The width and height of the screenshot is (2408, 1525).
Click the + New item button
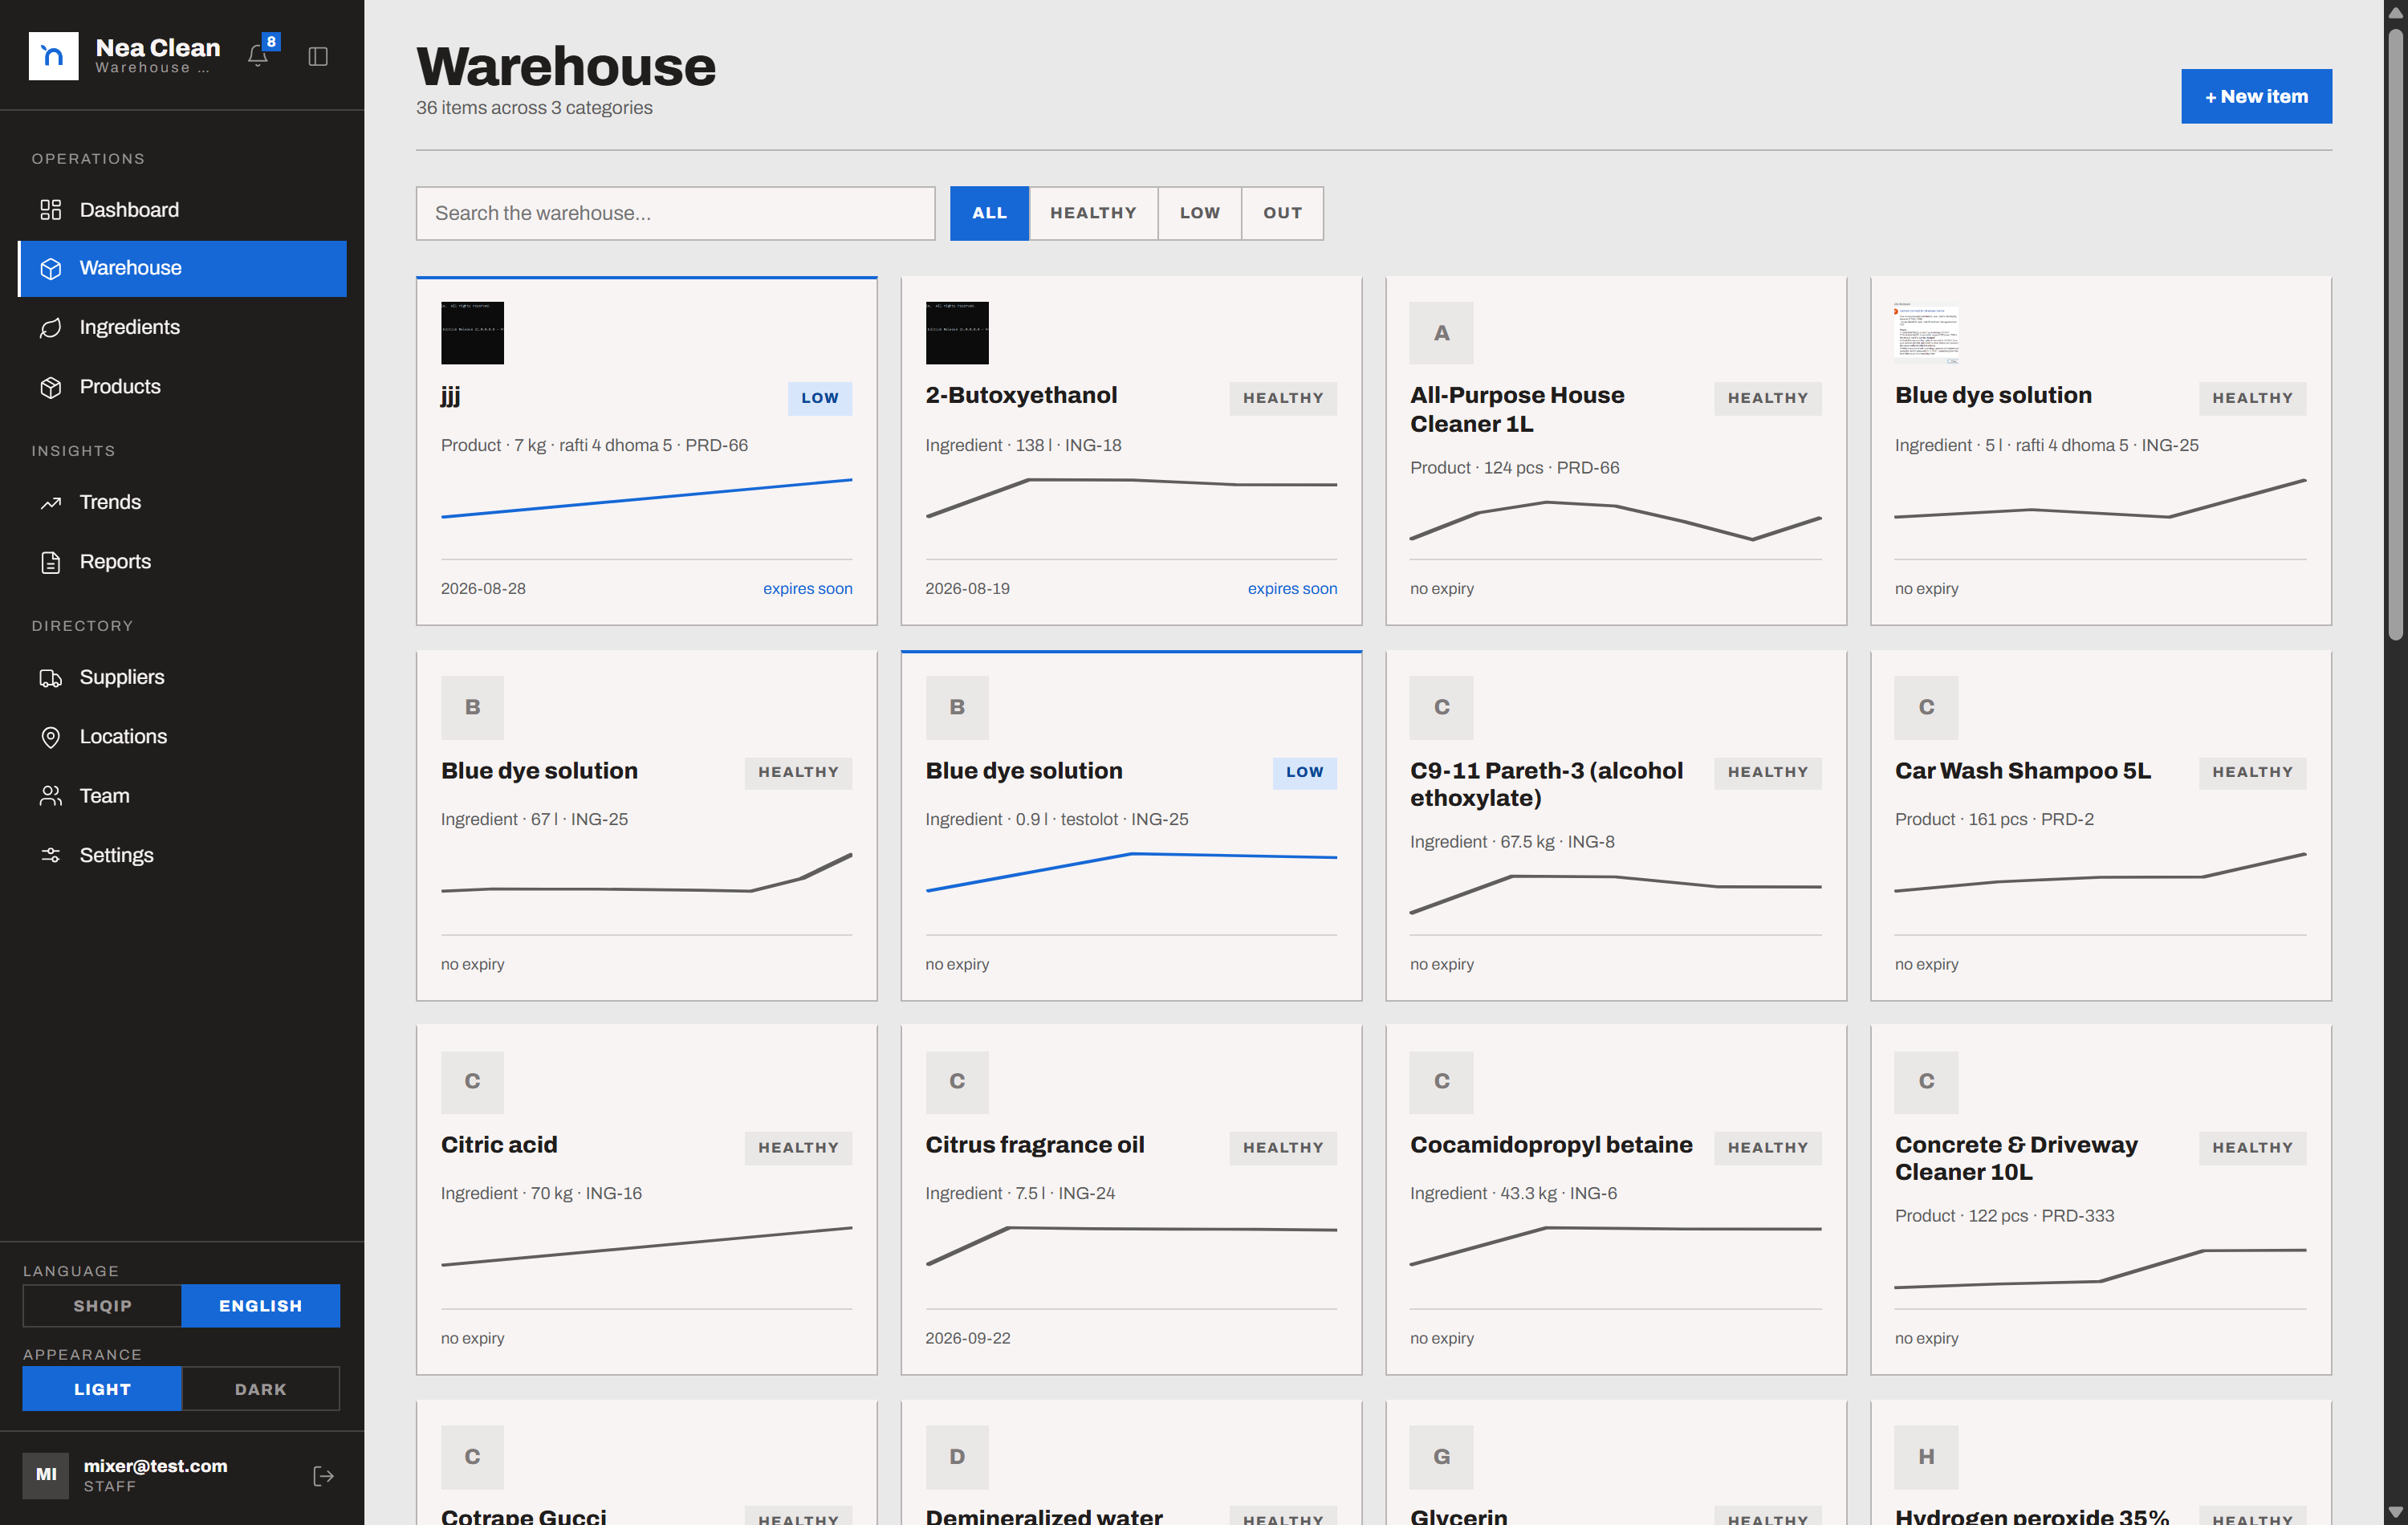click(2256, 96)
